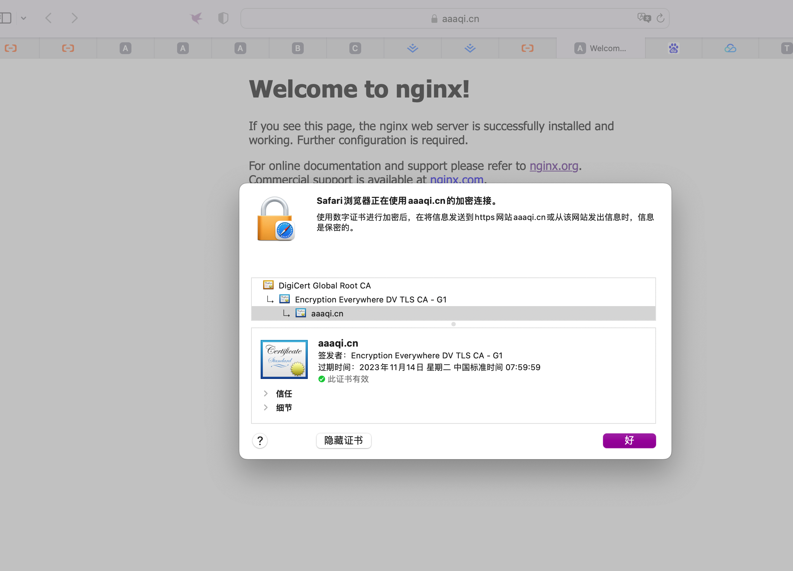
Task: Switch to the second blue chevron tab
Action: click(x=470, y=48)
